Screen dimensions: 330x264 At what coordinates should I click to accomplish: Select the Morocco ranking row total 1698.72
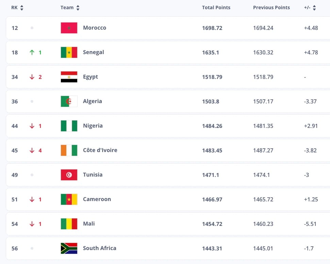pos(168,28)
